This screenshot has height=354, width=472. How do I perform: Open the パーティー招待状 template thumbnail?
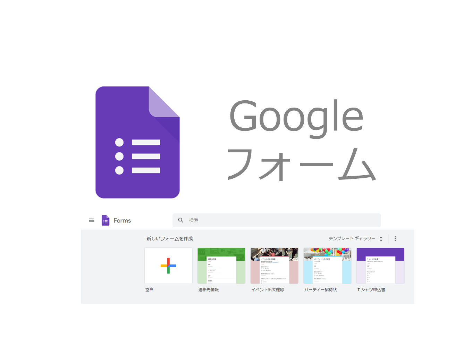click(327, 266)
